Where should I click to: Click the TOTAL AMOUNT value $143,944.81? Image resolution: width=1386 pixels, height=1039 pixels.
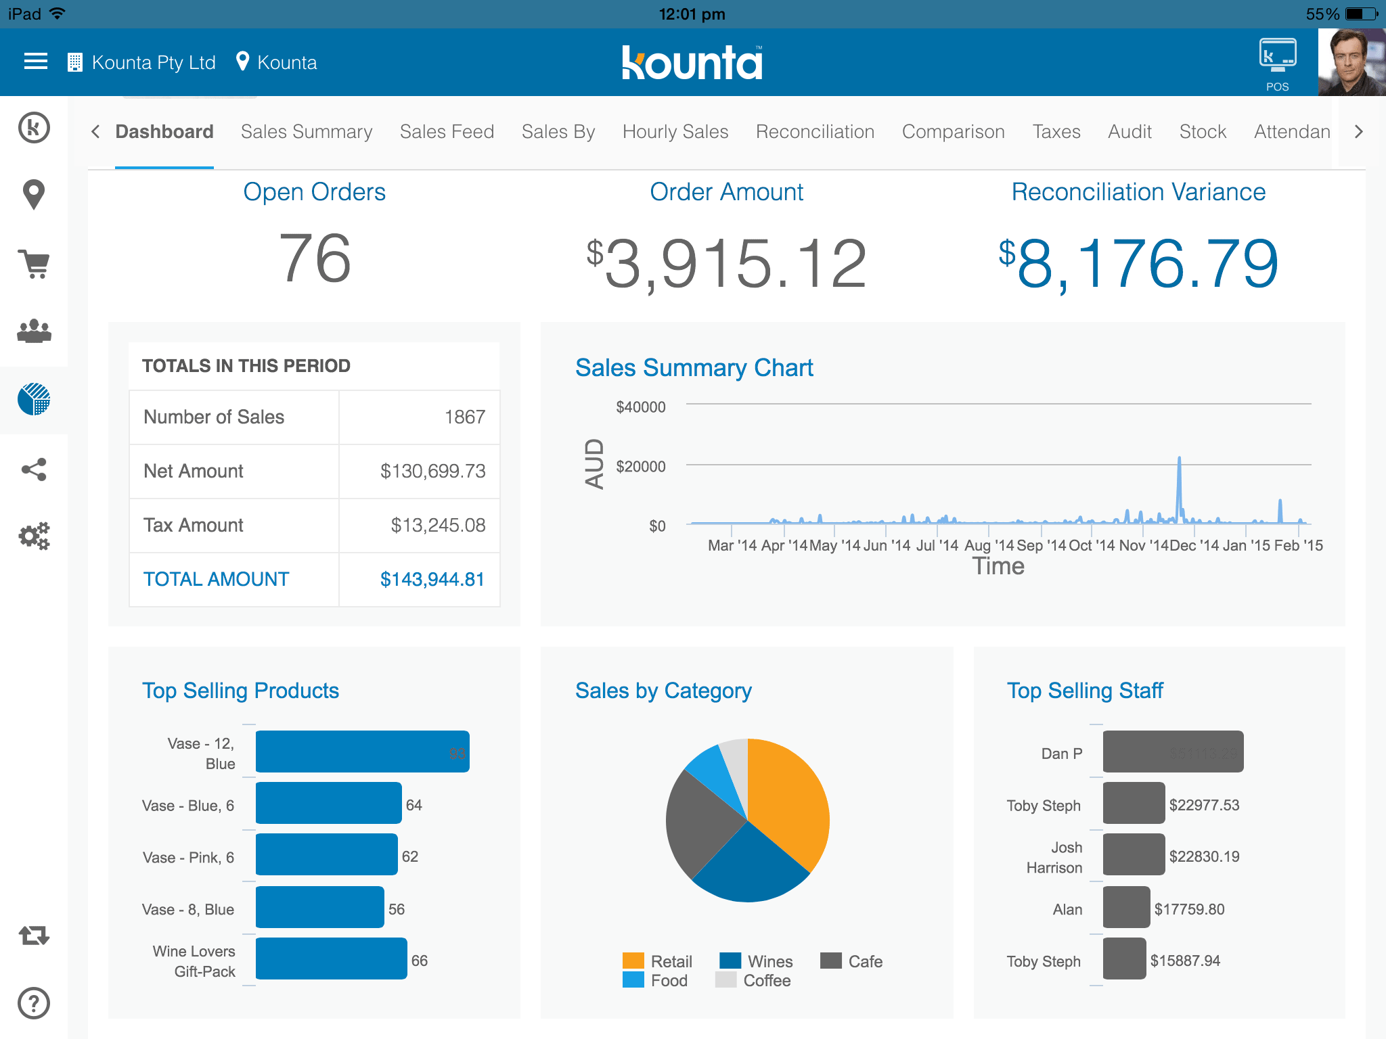tap(432, 579)
